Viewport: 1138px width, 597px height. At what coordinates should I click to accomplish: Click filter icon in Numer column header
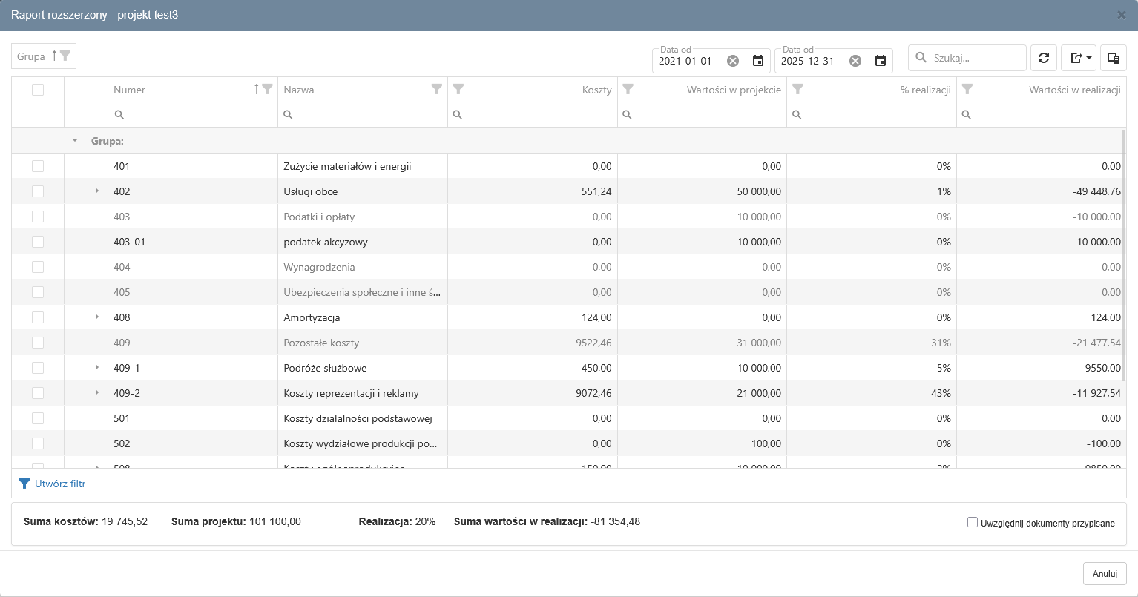coord(267,90)
